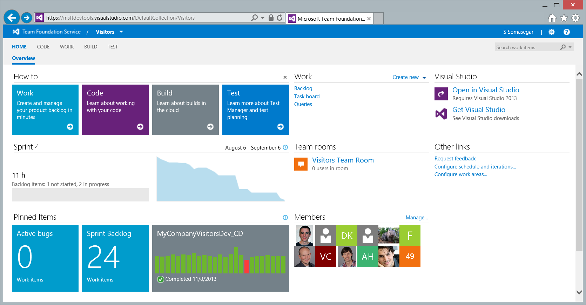Screen dimensions: 586x305
Task: Click in the Search work items field
Action: click(x=526, y=47)
